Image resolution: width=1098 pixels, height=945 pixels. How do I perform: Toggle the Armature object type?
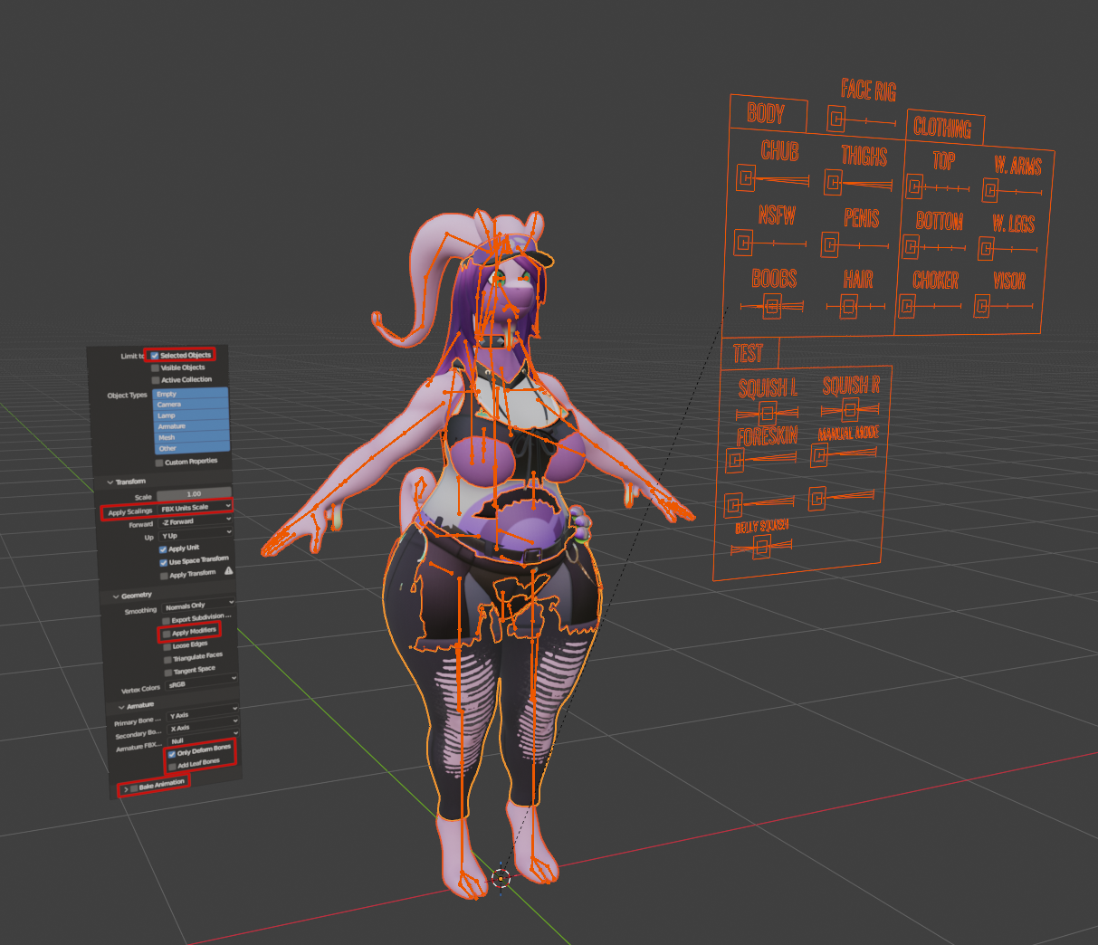(192, 425)
